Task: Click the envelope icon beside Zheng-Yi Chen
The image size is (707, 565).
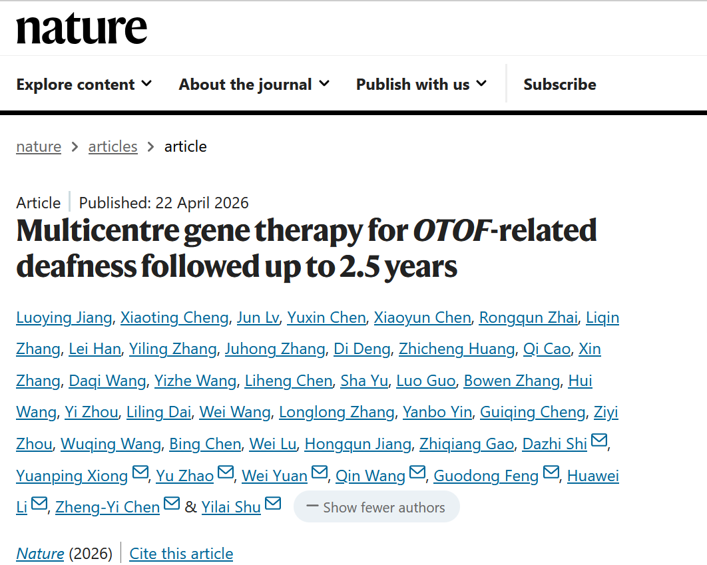Action: (172, 504)
